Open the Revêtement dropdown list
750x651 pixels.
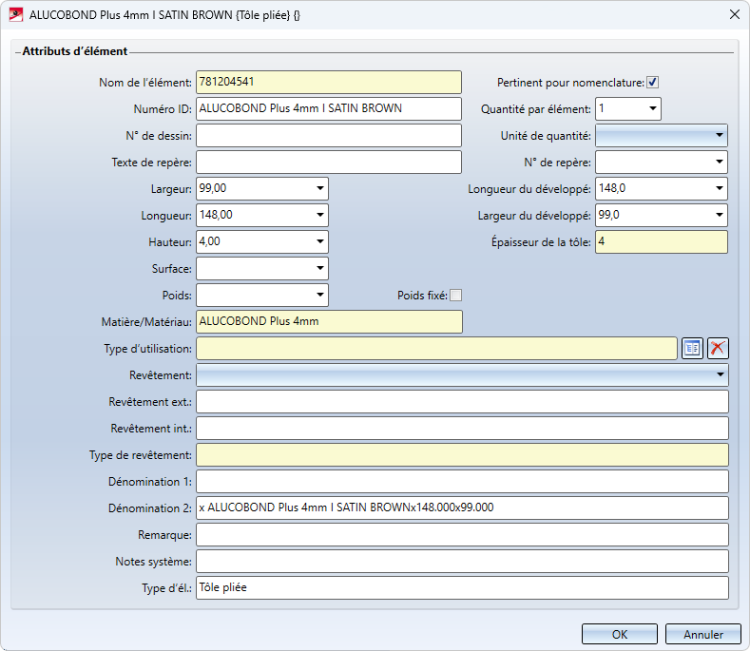click(718, 375)
